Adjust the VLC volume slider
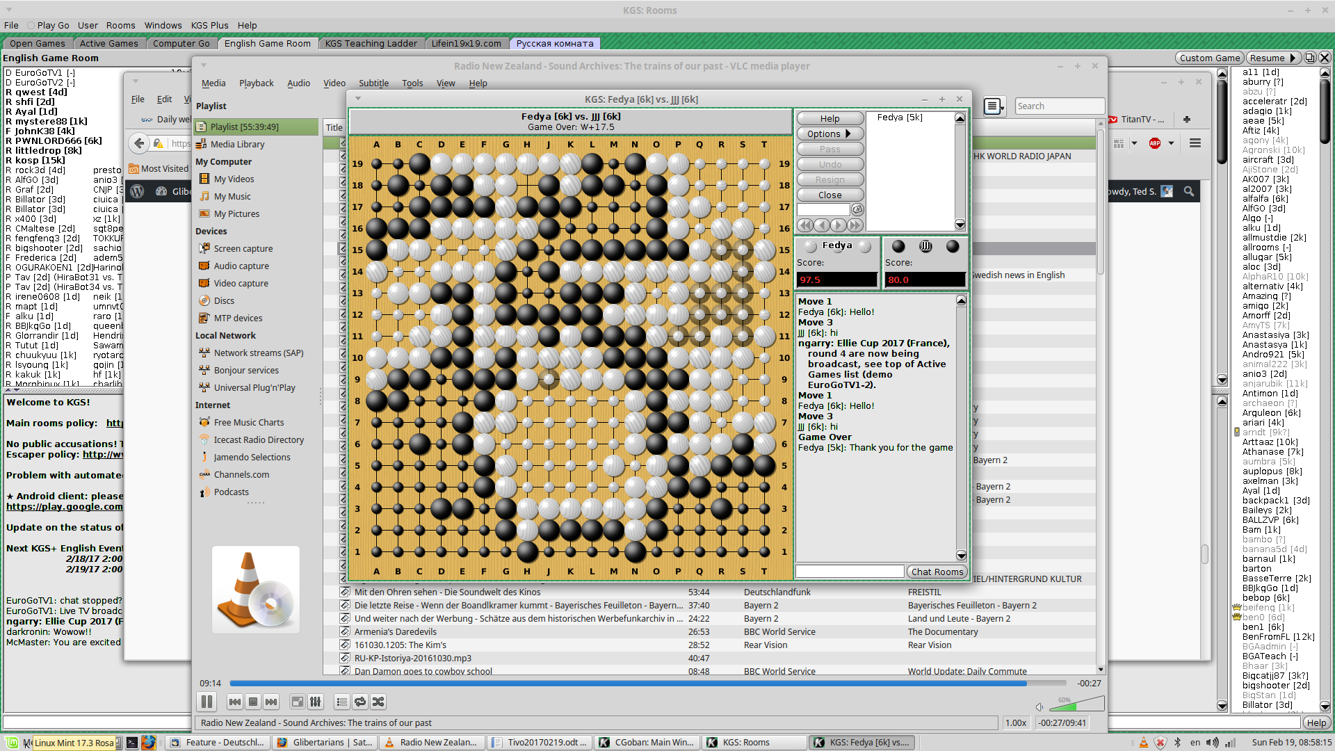Viewport: 1335px width, 751px height. [x=1076, y=704]
